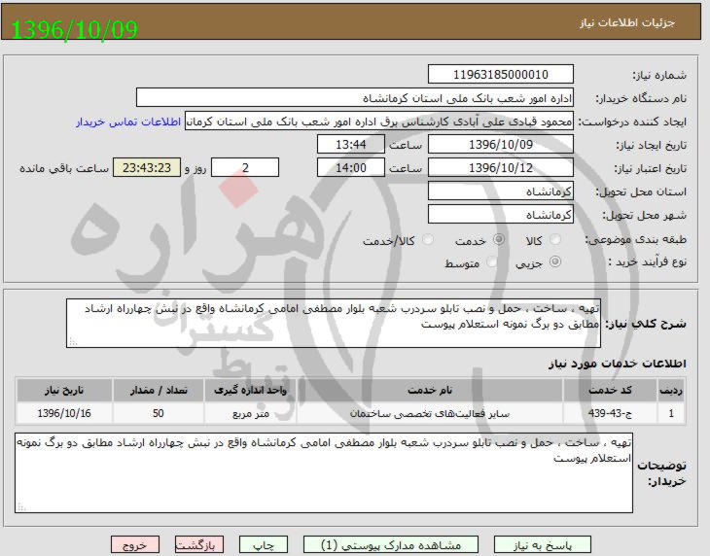Screen dimensions: 710x556
Task: Click the شهر محل تحویل field
Action: 500,215
